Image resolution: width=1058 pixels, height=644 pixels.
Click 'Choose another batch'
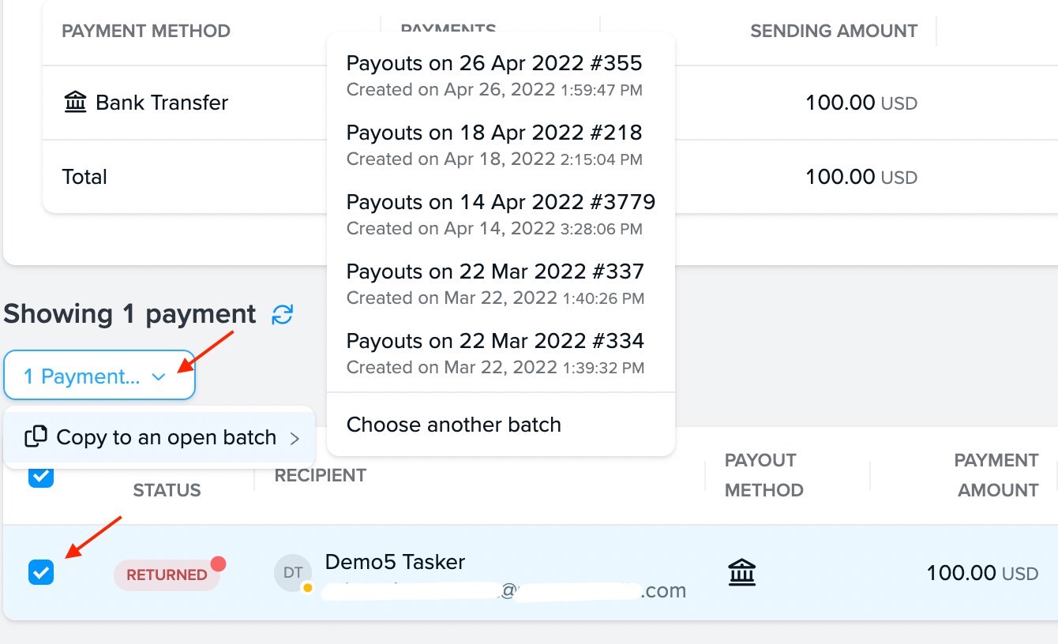pyautogui.click(x=453, y=425)
